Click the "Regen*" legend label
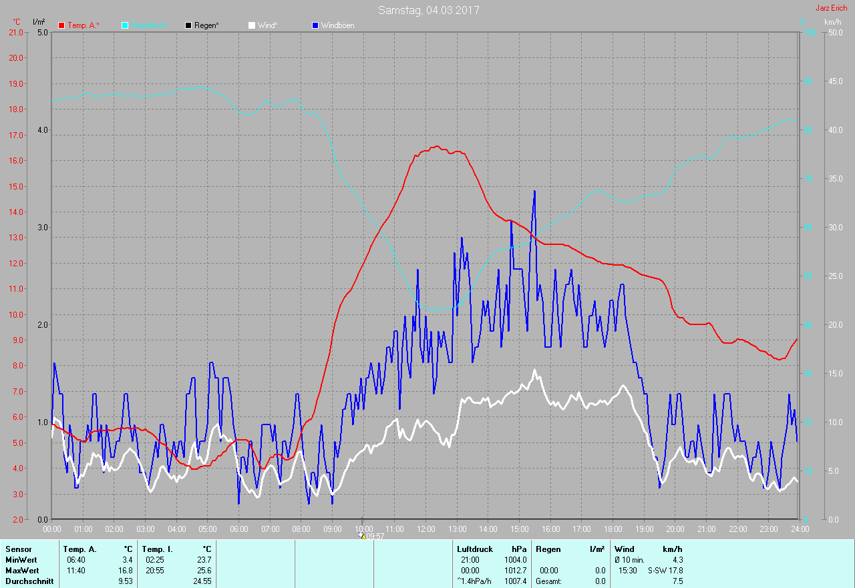The width and height of the screenshot is (855, 588). click(206, 25)
